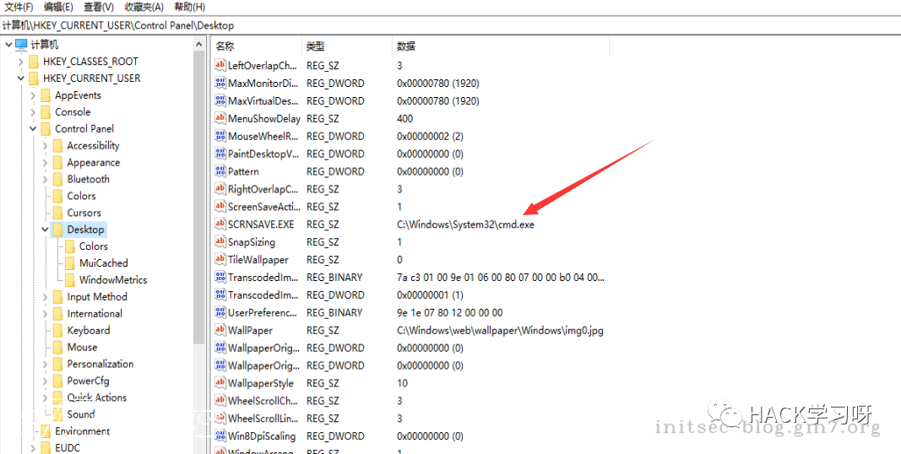Click the WallPaper string value icon
901x454 pixels.
click(220, 331)
